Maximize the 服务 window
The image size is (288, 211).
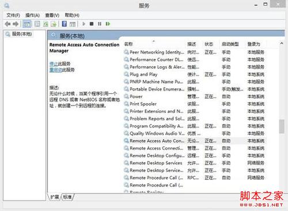coord(266,4)
